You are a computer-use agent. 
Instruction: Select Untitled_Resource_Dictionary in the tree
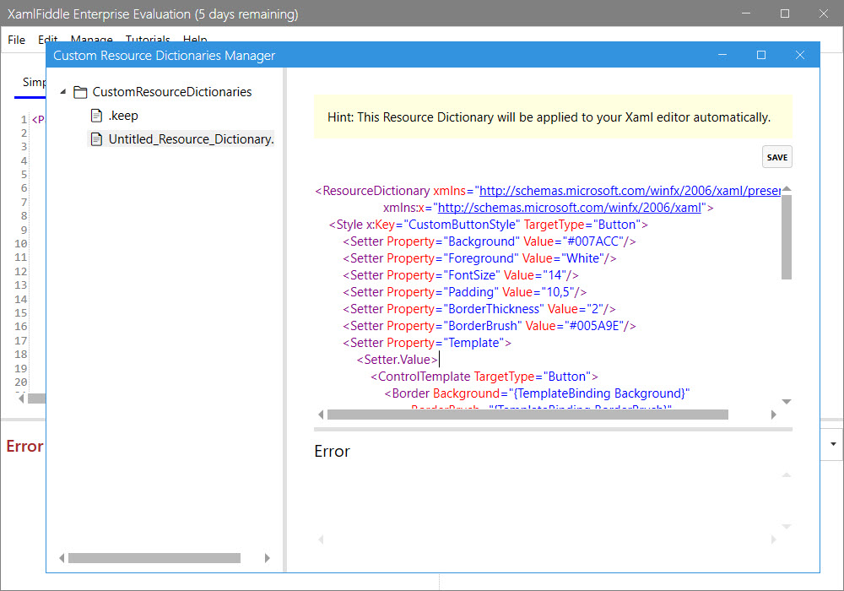(x=191, y=139)
